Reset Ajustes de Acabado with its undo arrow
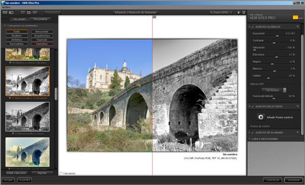The height and width of the screenshot is (185, 305). pos(297,133)
